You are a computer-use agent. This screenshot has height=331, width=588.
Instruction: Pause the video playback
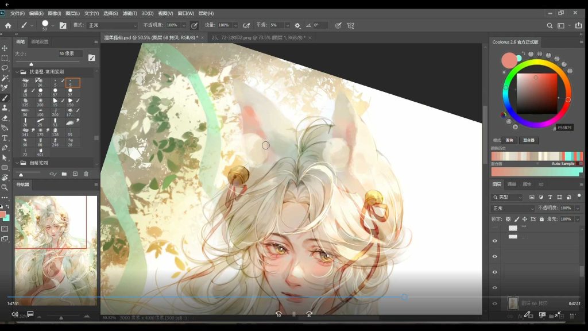pyautogui.click(x=294, y=314)
